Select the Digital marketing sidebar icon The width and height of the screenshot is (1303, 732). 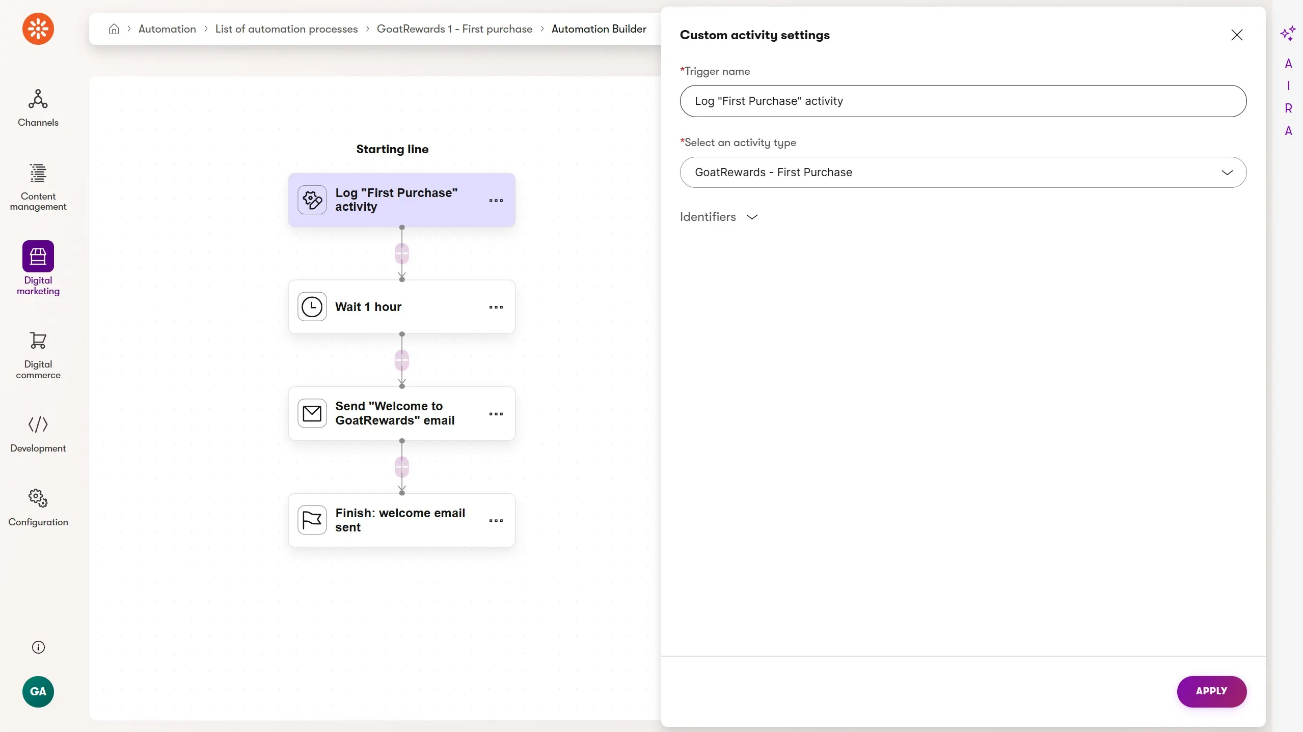(x=38, y=257)
